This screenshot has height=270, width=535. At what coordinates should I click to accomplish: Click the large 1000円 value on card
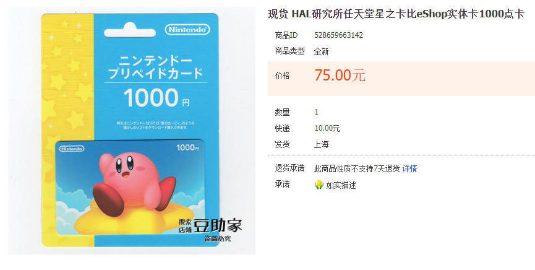point(156,98)
